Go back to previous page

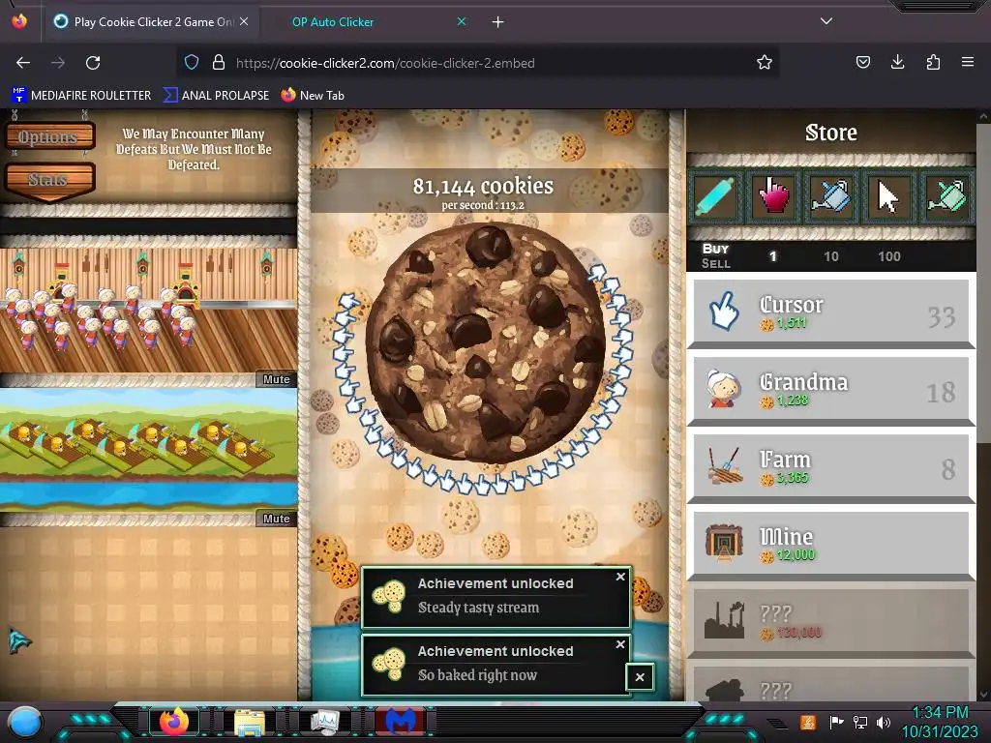(x=23, y=63)
